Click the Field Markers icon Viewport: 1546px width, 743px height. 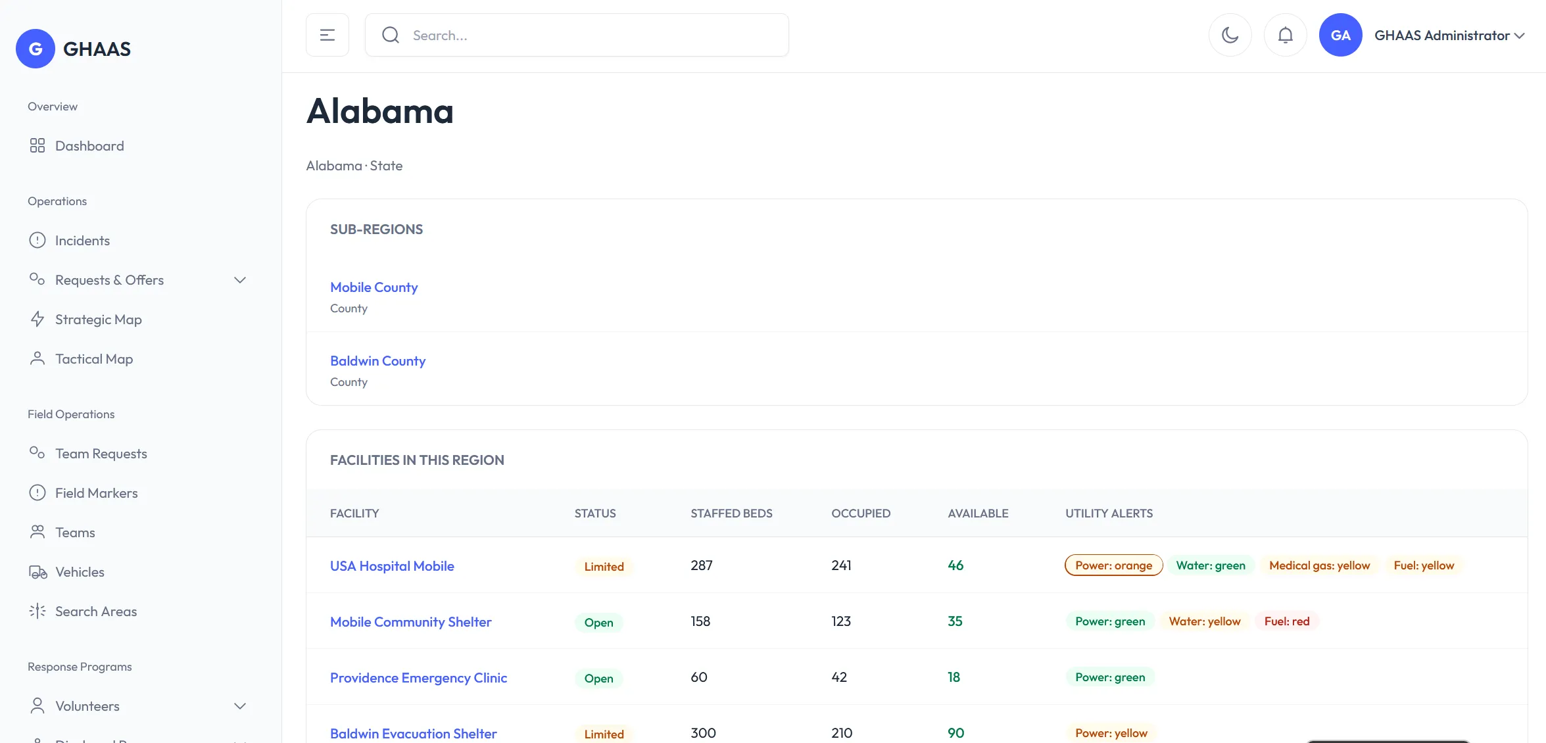pyautogui.click(x=37, y=493)
